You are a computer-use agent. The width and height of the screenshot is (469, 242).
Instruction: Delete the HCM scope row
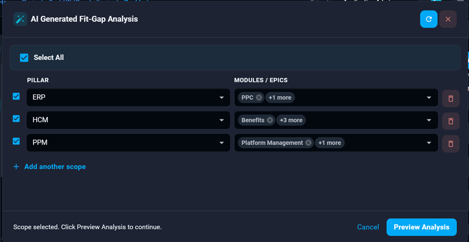(451, 121)
